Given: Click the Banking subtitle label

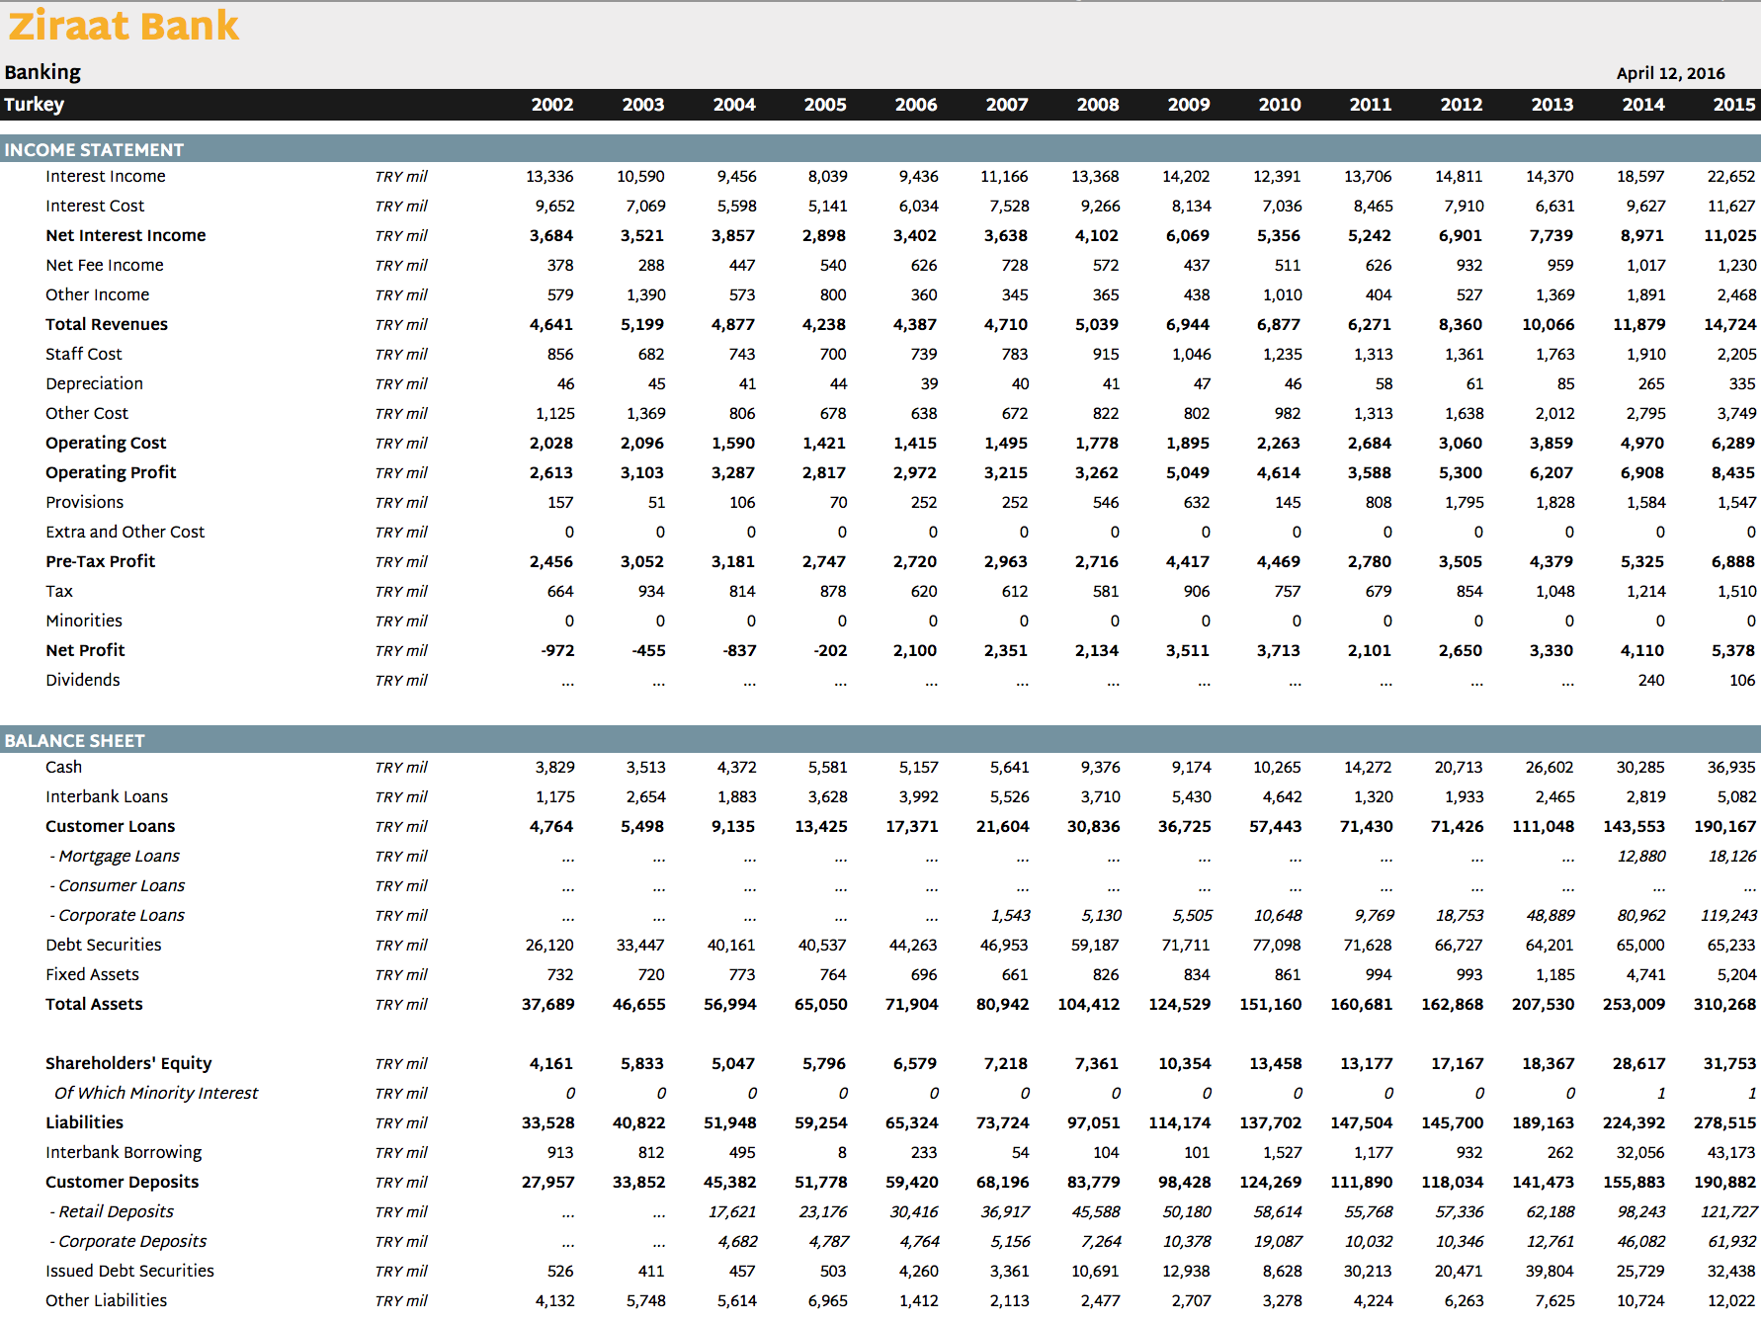Looking at the screenshot, I should point(42,72).
